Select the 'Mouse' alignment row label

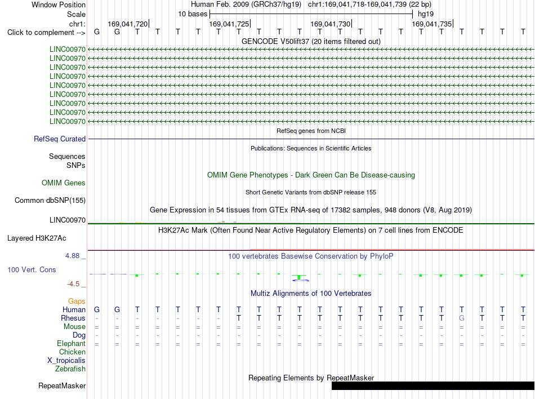pos(74,327)
